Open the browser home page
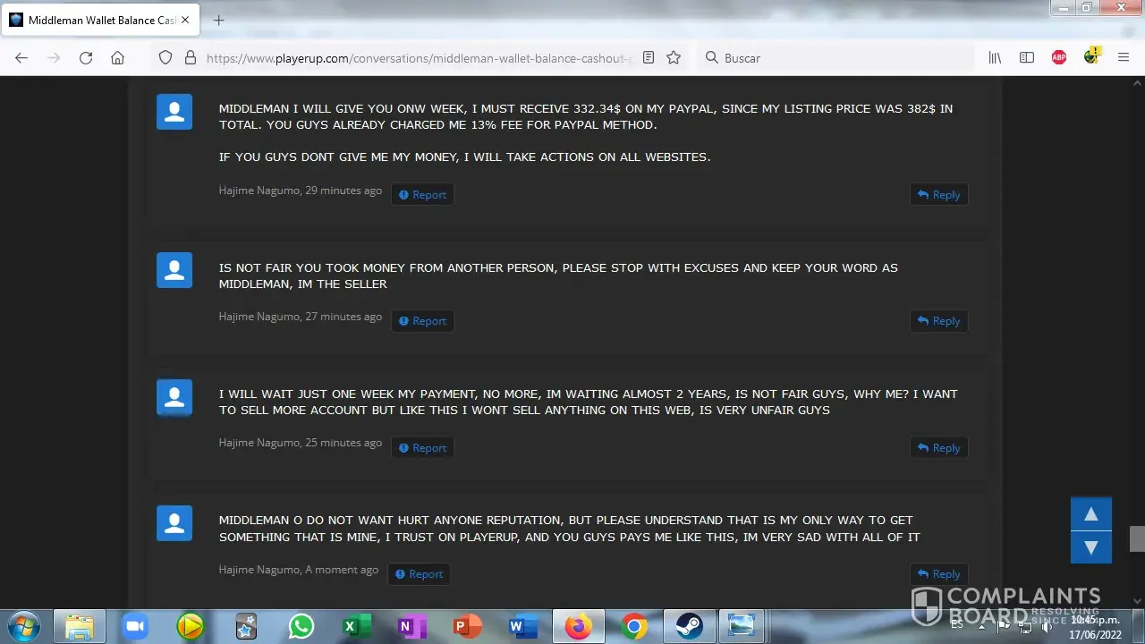This screenshot has width=1145, height=644. pyautogui.click(x=117, y=57)
